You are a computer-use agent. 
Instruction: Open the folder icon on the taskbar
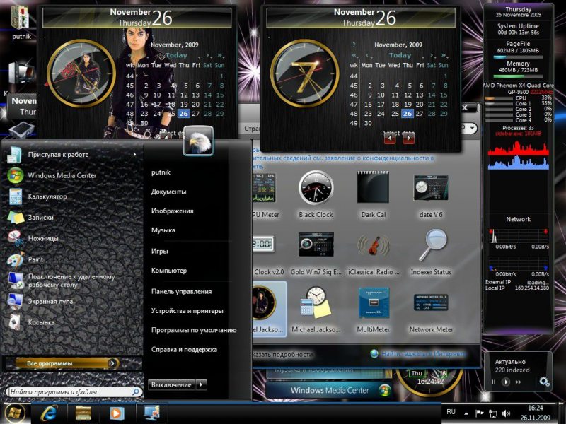83,413
